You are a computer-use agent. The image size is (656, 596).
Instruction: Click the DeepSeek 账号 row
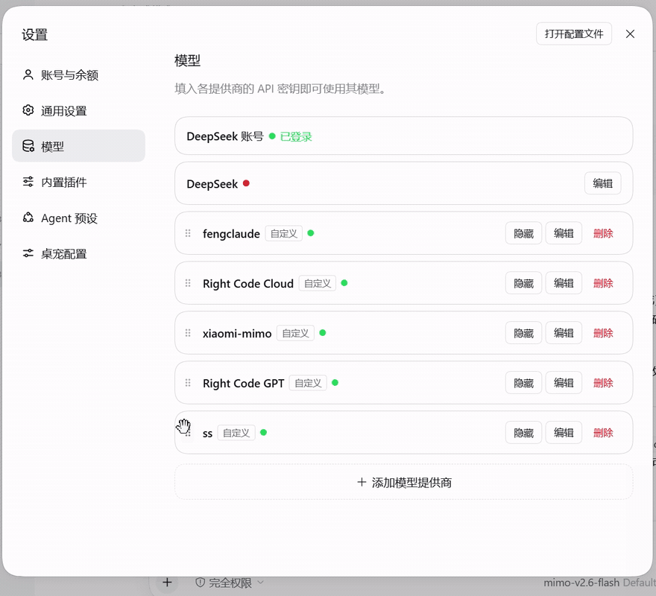pyautogui.click(x=404, y=136)
